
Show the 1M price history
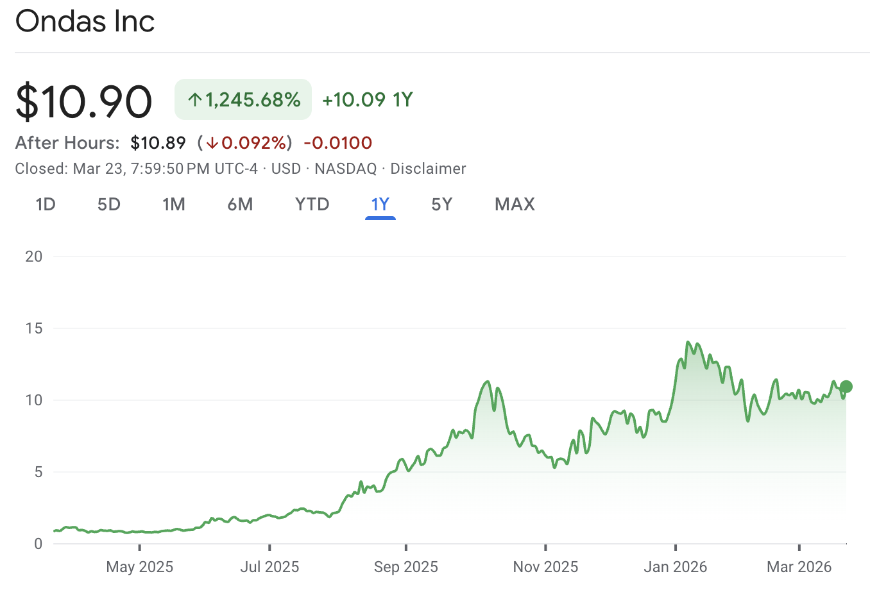(174, 205)
